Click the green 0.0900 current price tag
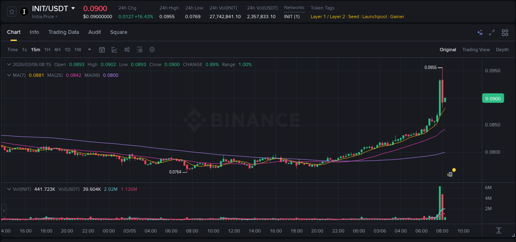 tap(493, 98)
